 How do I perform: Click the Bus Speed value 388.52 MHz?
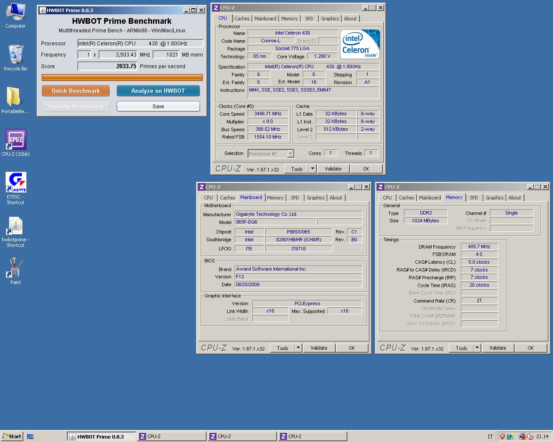(267, 129)
